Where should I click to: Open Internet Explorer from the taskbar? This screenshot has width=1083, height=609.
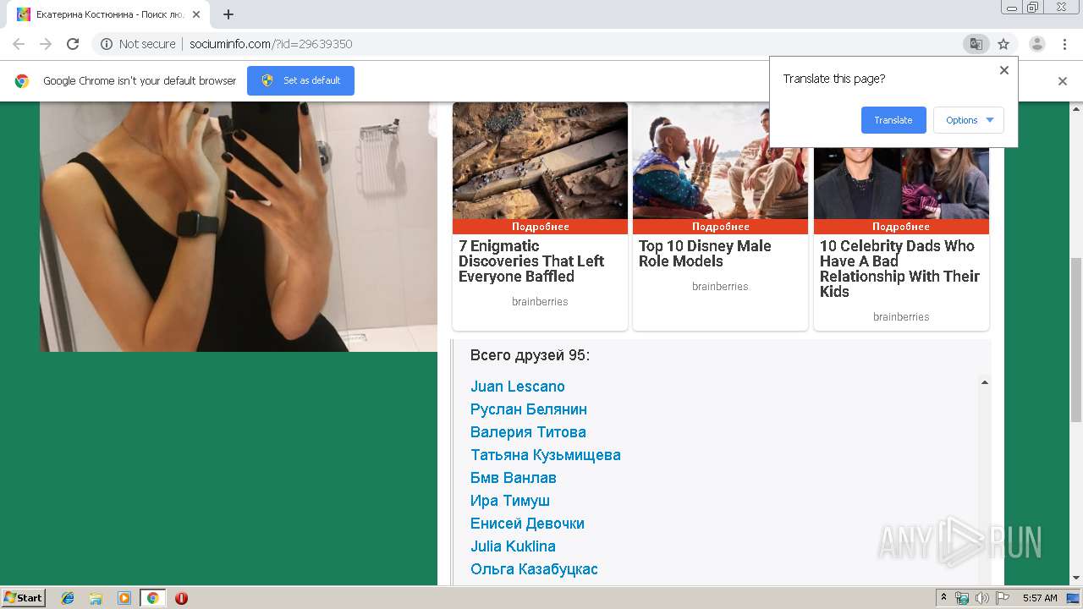(68, 598)
